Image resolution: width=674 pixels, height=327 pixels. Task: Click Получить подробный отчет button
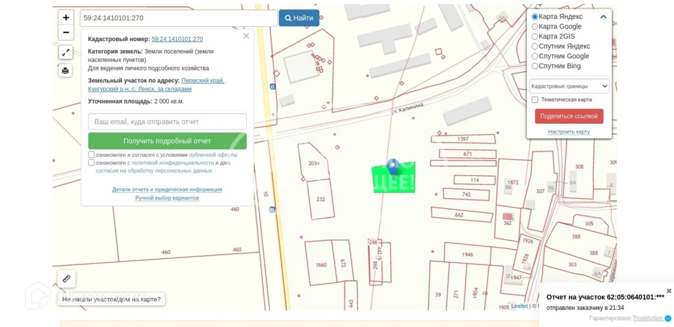point(167,141)
